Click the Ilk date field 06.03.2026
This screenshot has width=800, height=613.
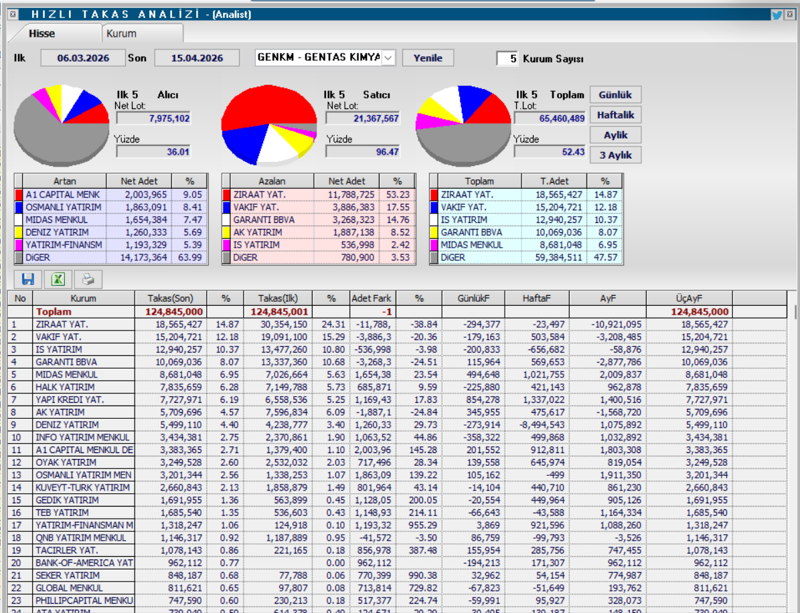[83, 58]
